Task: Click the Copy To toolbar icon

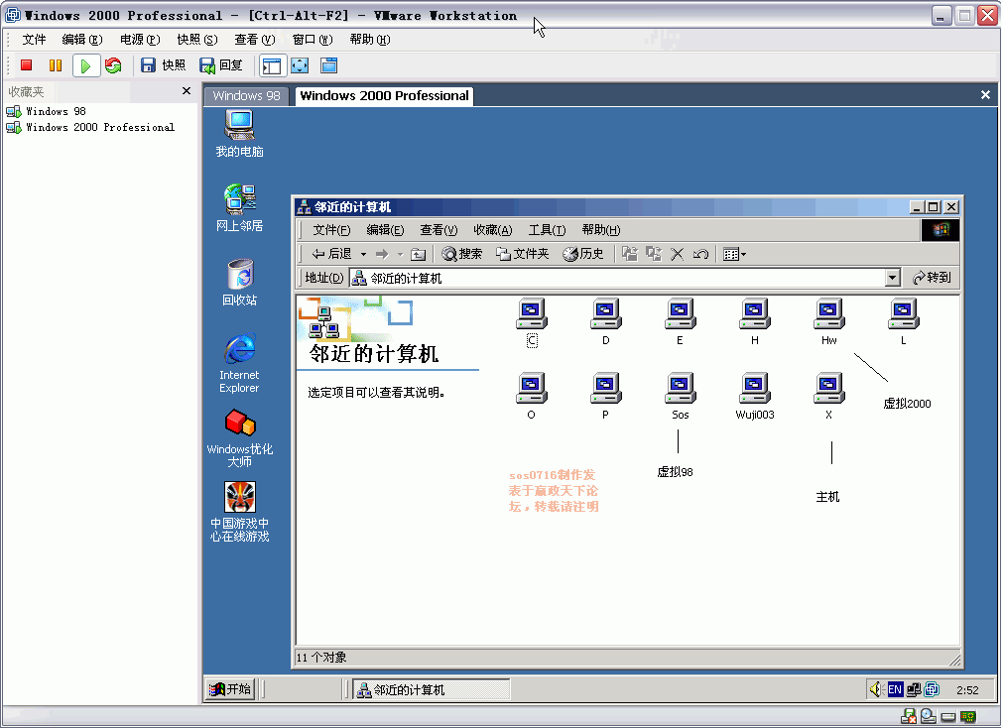Action: click(653, 254)
